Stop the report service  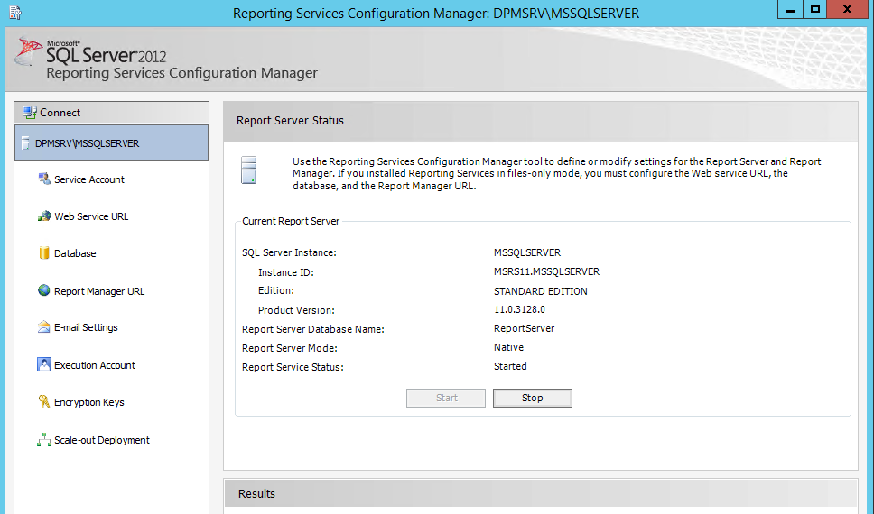coord(533,398)
